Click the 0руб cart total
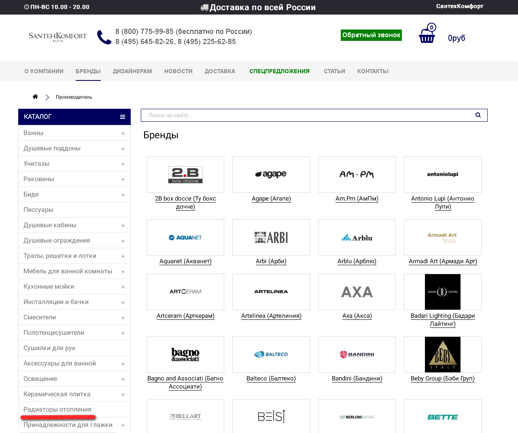The height and width of the screenshot is (433, 518). (456, 38)
